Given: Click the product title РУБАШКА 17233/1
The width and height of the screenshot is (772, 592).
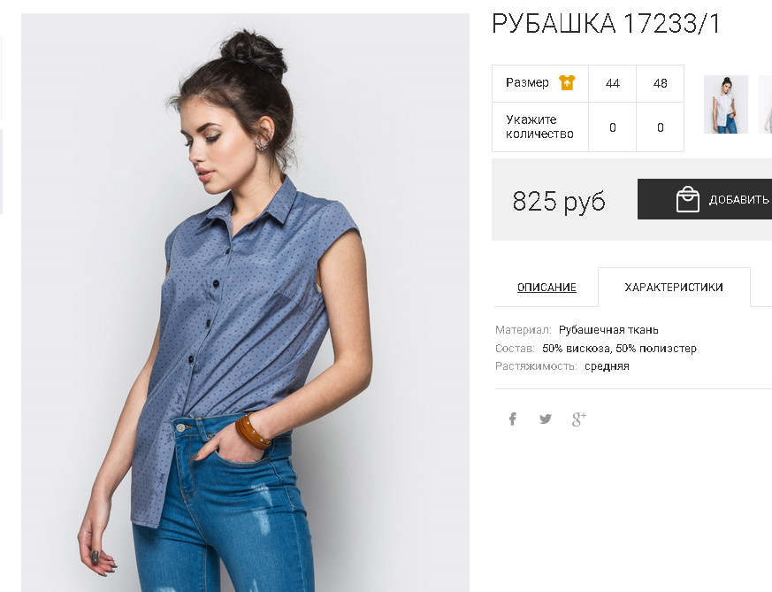Looking at the screenshot, I should [606, 24].
